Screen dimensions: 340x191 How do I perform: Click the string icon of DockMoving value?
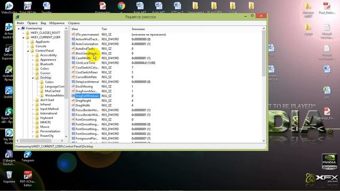click(x=73, y=86)
